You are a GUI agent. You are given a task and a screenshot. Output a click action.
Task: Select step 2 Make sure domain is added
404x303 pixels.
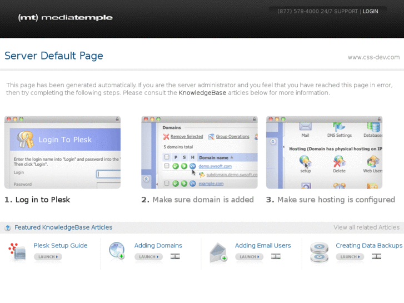[x=197, y=200]
